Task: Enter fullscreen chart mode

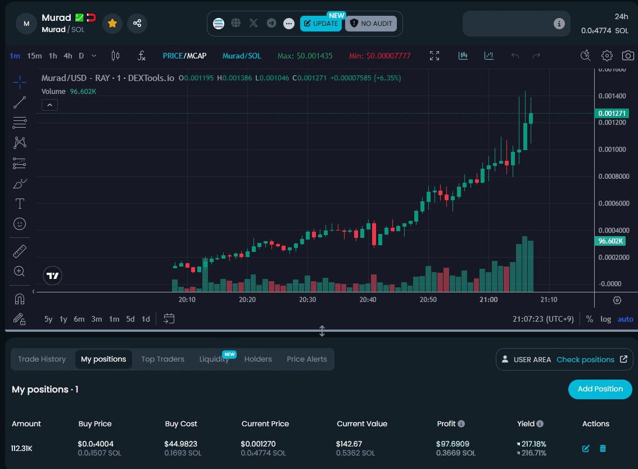Action: click(x=435, y=56)
